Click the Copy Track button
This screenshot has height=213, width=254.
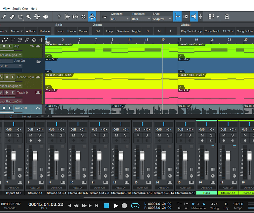click(212, 31)
